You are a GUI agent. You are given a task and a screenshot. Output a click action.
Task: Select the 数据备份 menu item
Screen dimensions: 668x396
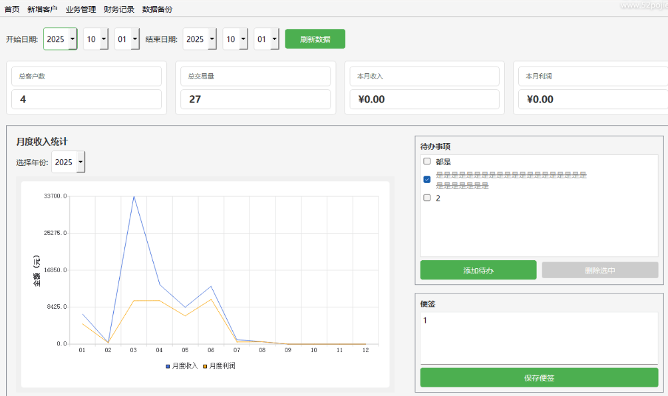click(x=157, y=9)
